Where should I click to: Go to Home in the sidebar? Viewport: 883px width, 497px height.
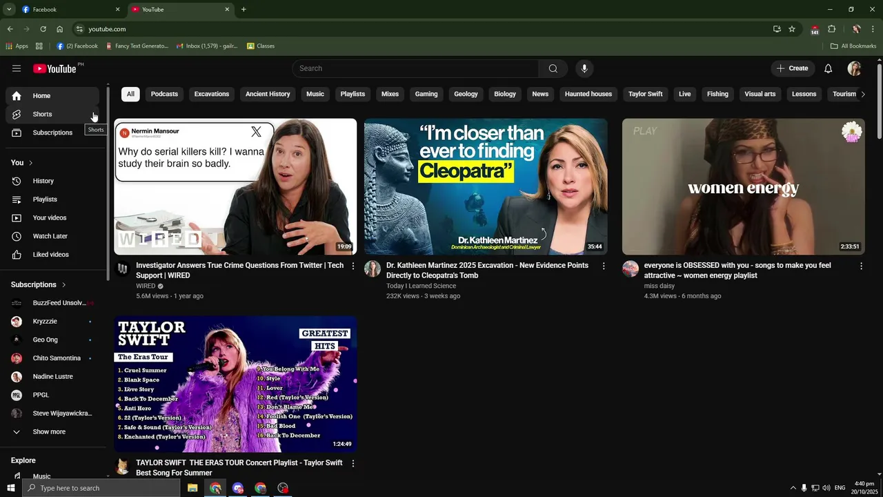click(52, 96)
